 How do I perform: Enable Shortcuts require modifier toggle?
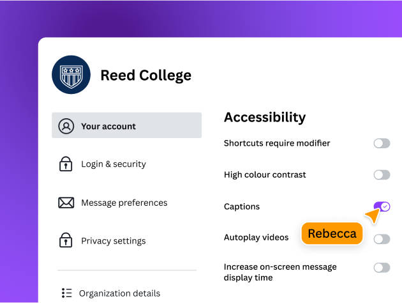coord(382,143)
